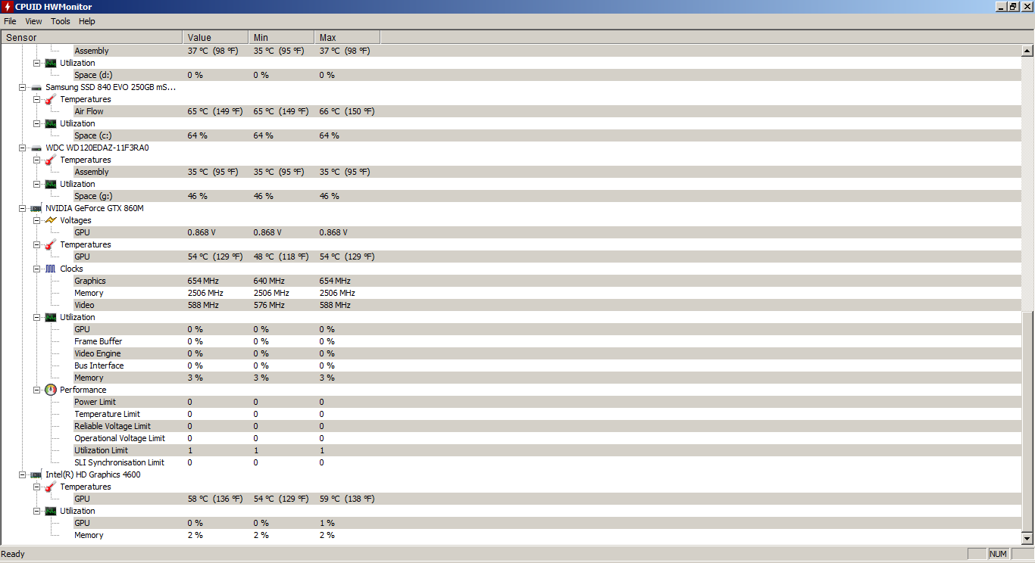
Task: Click the Sensor column header
Action: (92, 37)
